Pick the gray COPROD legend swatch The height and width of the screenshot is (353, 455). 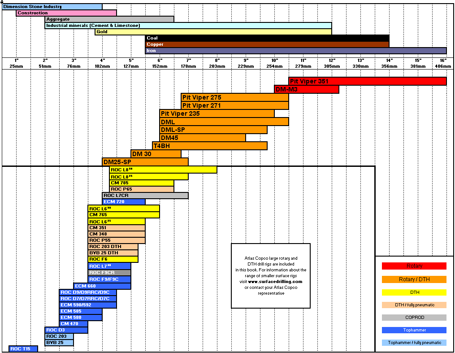(x=414, y=317)
